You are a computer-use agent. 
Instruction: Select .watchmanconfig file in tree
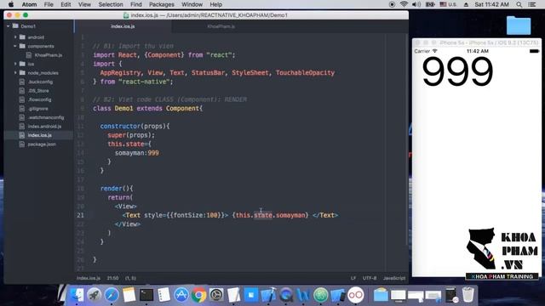[46, 117]
